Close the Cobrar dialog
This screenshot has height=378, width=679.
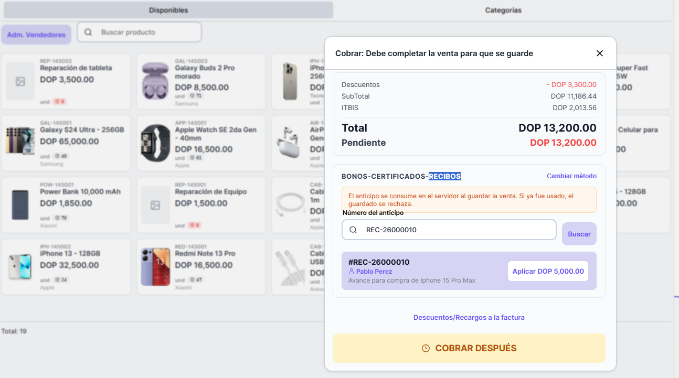(x=600, y=53)
